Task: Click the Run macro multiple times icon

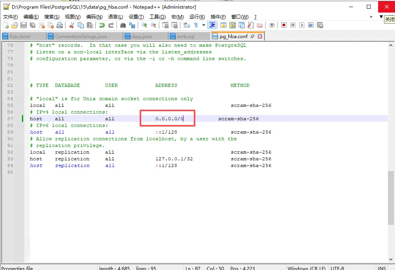Action: tap(311, 25)
